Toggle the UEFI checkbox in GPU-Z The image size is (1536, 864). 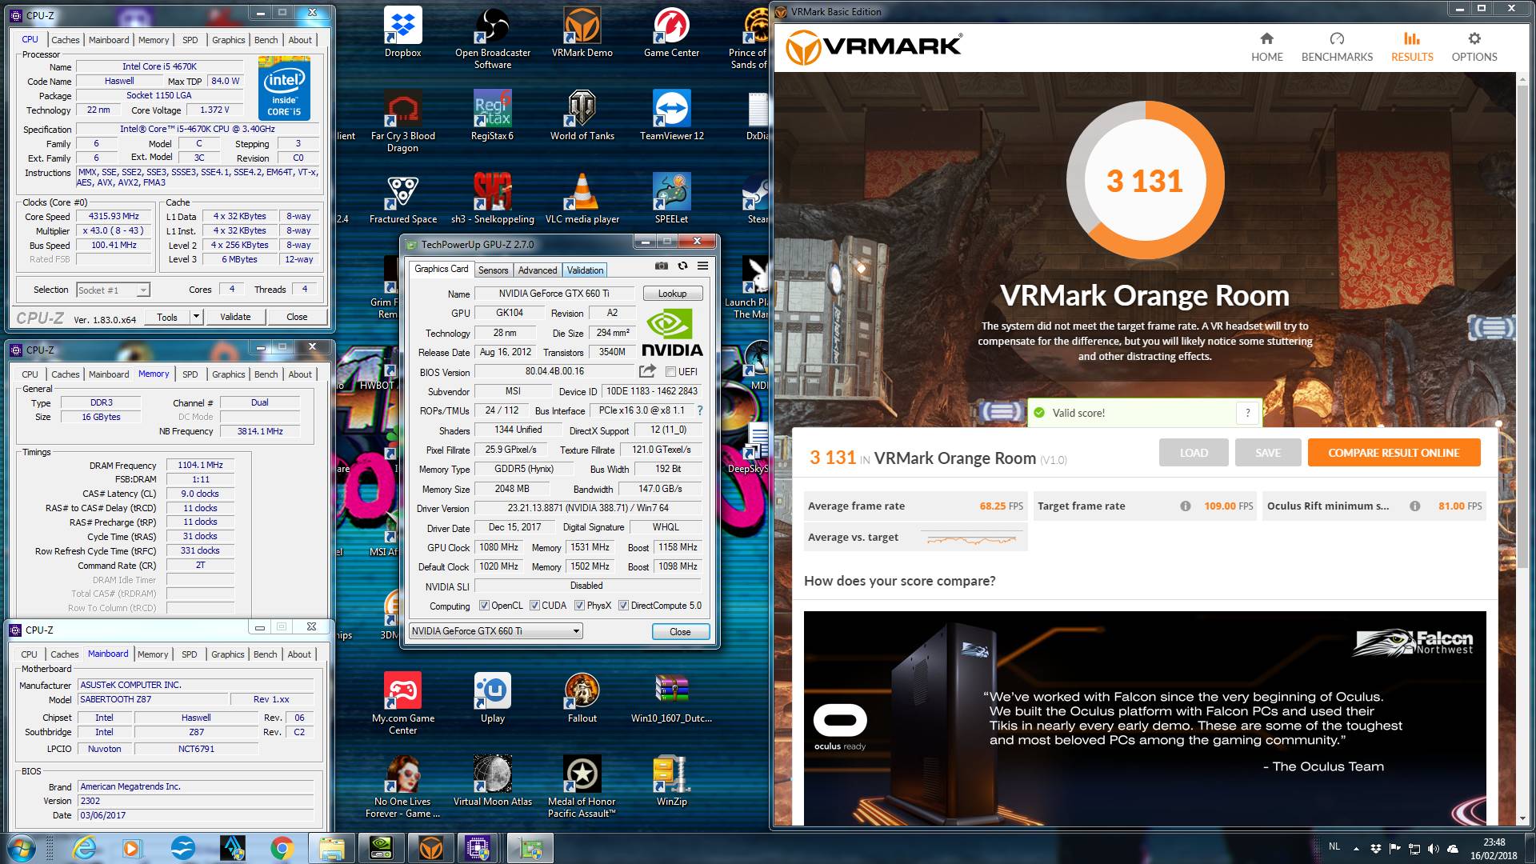(x=671, y=372)
